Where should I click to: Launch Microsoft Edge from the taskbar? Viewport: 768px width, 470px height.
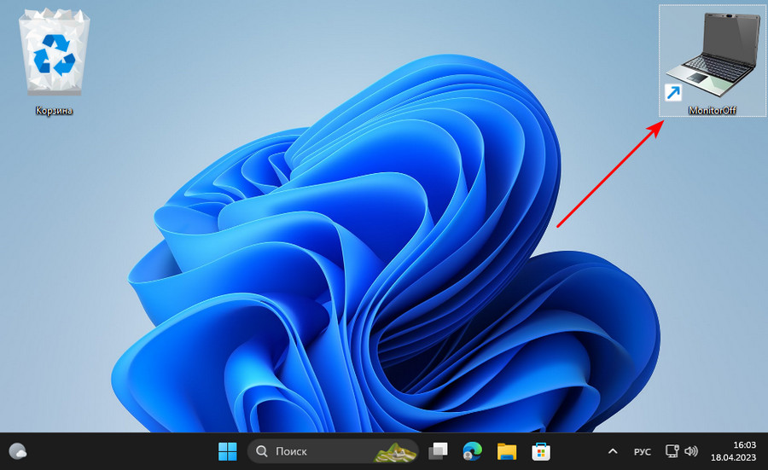(473, 450)
